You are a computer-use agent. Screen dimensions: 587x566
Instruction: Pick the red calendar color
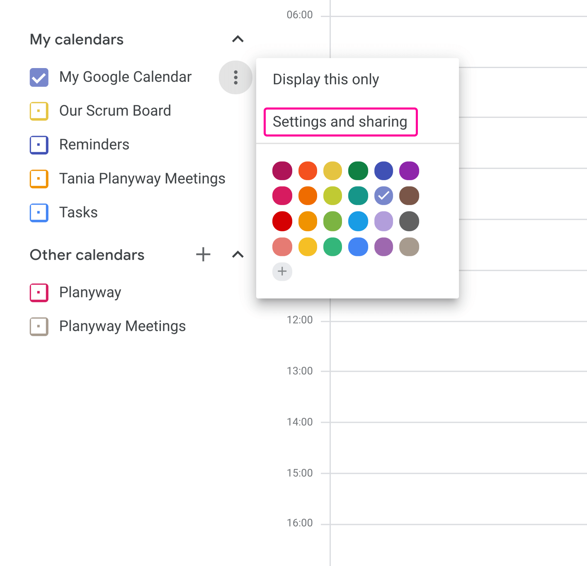click(282, 221)
